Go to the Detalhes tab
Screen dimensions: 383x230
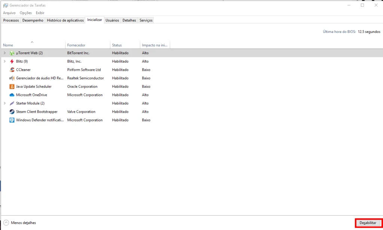click(129, 20)
